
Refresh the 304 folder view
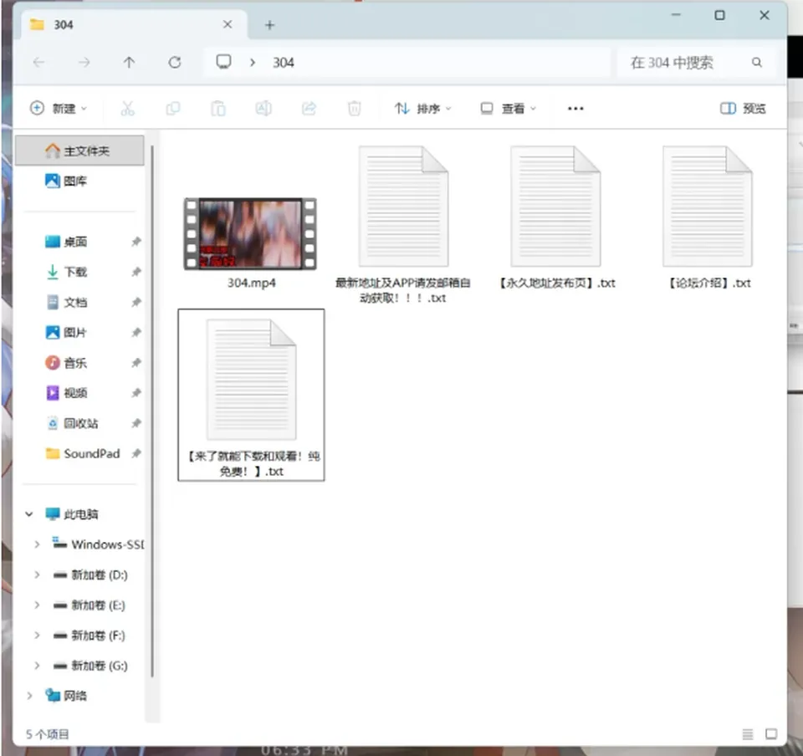[175, 63]
